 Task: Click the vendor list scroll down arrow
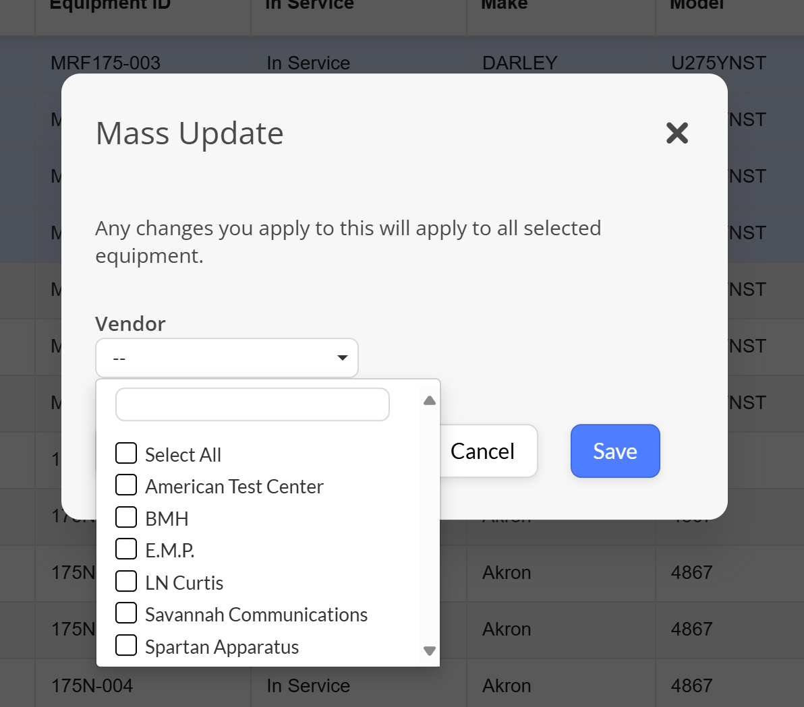430,650
